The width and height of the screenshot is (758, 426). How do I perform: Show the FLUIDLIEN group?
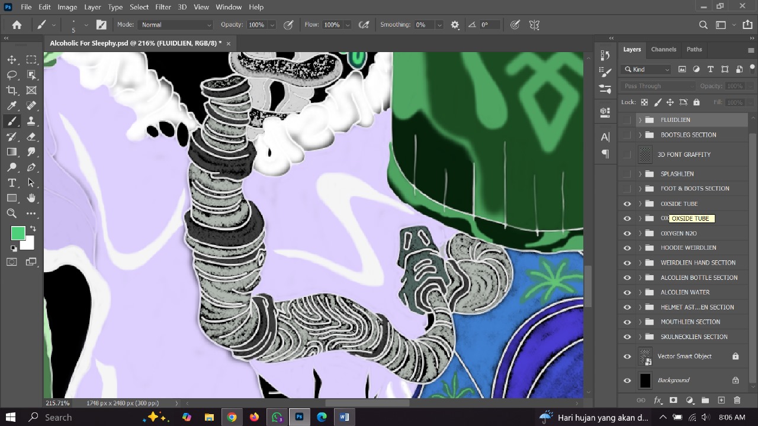click(627, 120)
